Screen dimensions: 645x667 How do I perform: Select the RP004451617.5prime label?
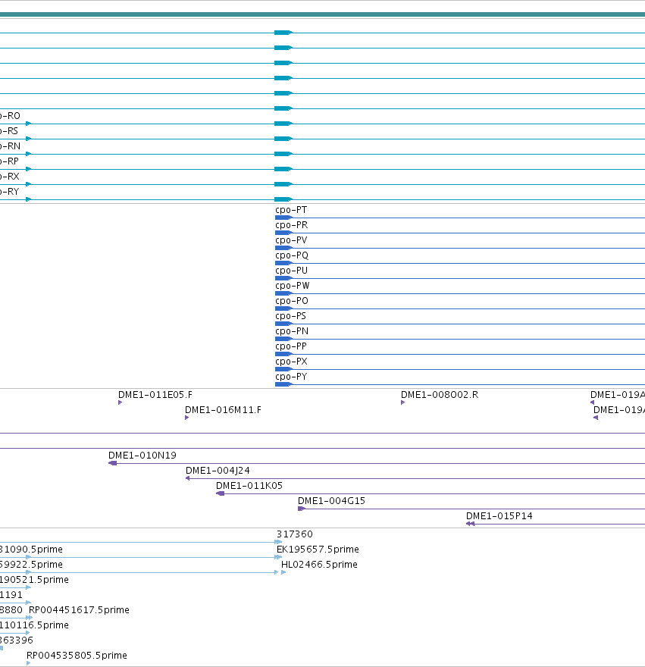[79, 610]
